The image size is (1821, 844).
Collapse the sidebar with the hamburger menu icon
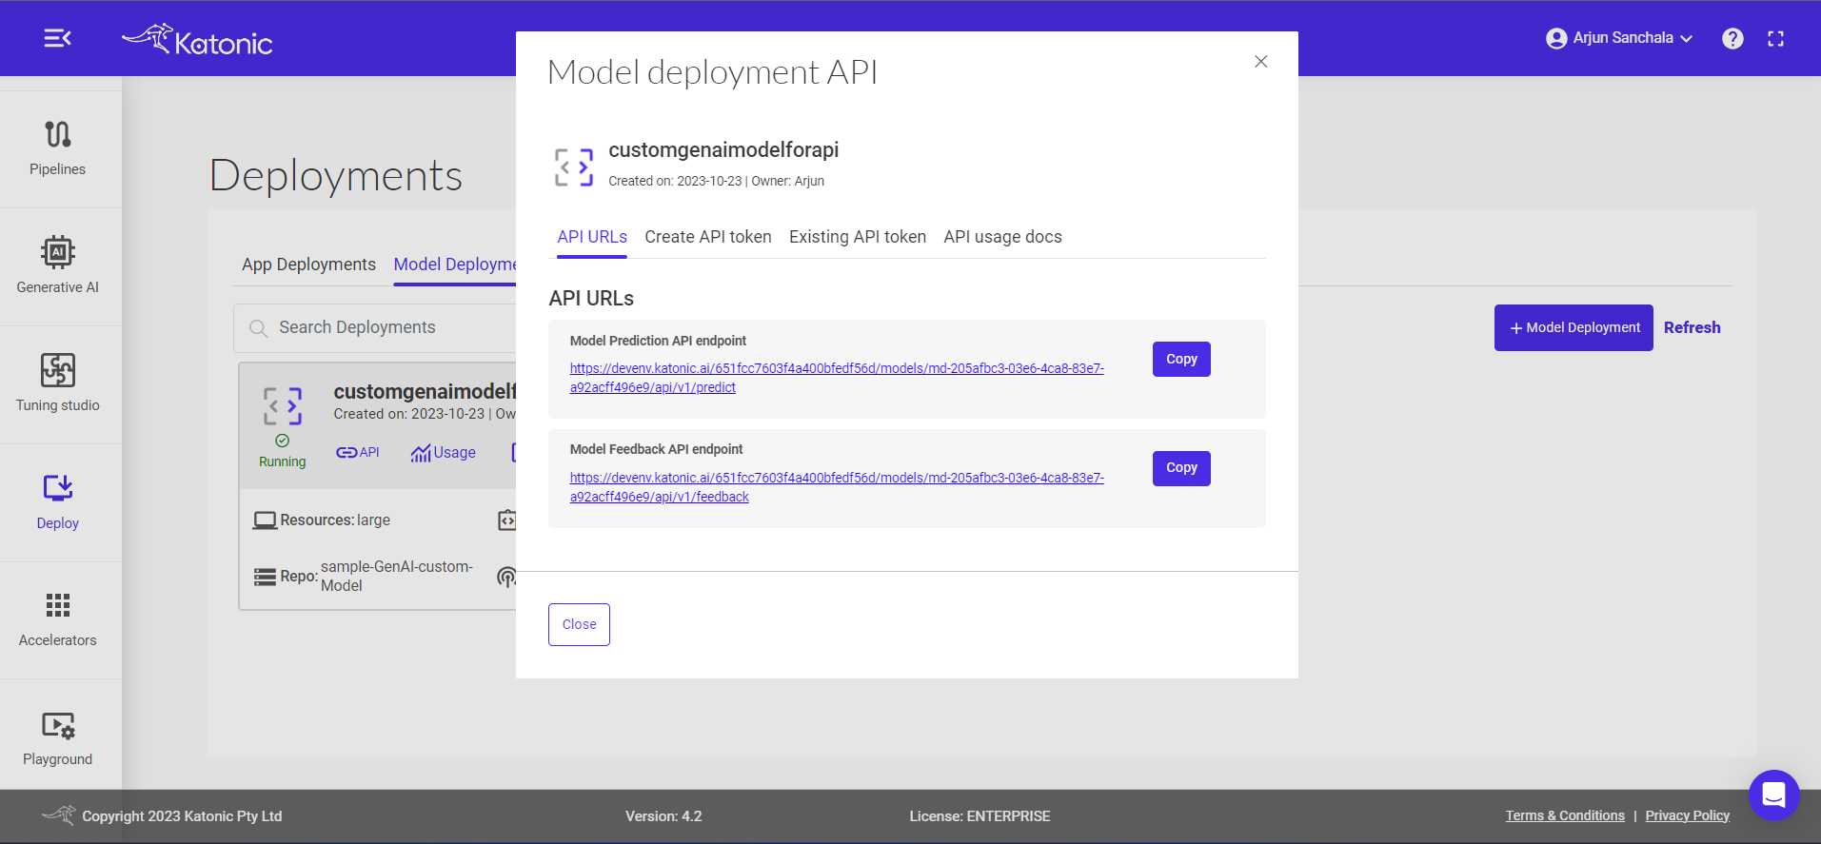57,38
